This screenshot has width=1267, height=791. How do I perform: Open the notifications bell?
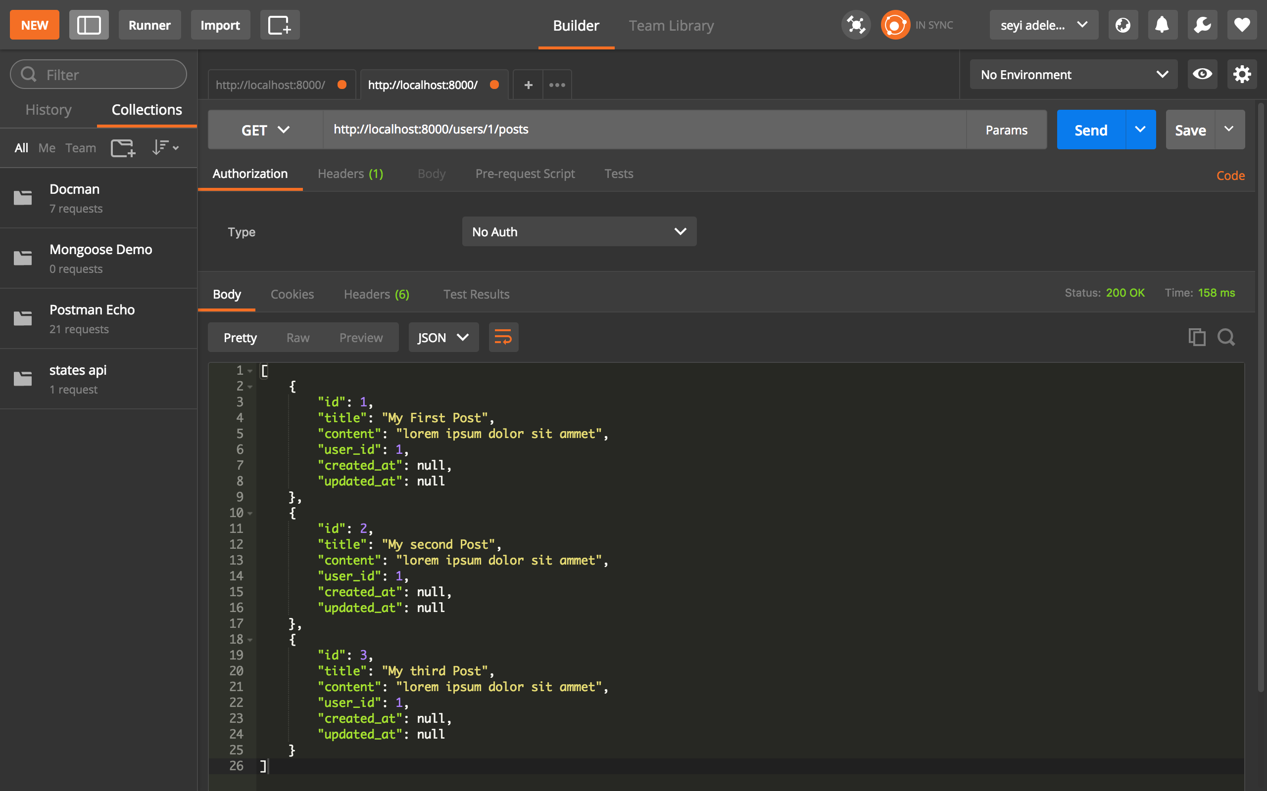(x=1162, y=25)
